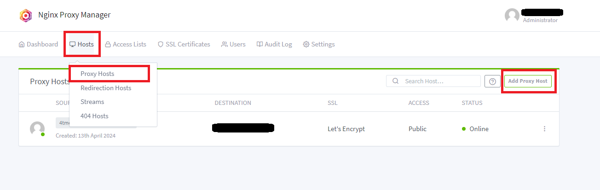Open the three-dot row actions menu
This screenshot has width=600, height=190.
click(x=544, y=129)
